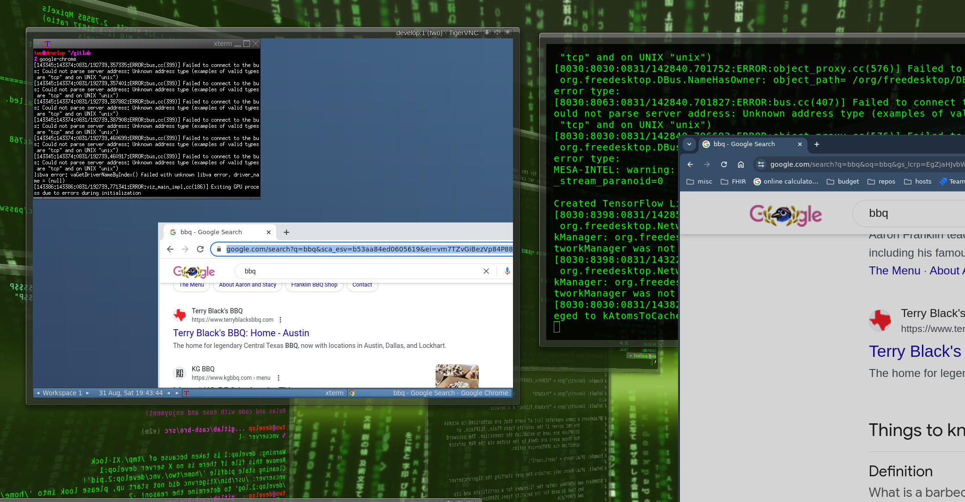Image resolution: width=965 pixels, height=502 pixels.
Task: Open budget bookmarks folder
Action: [843, 182]
